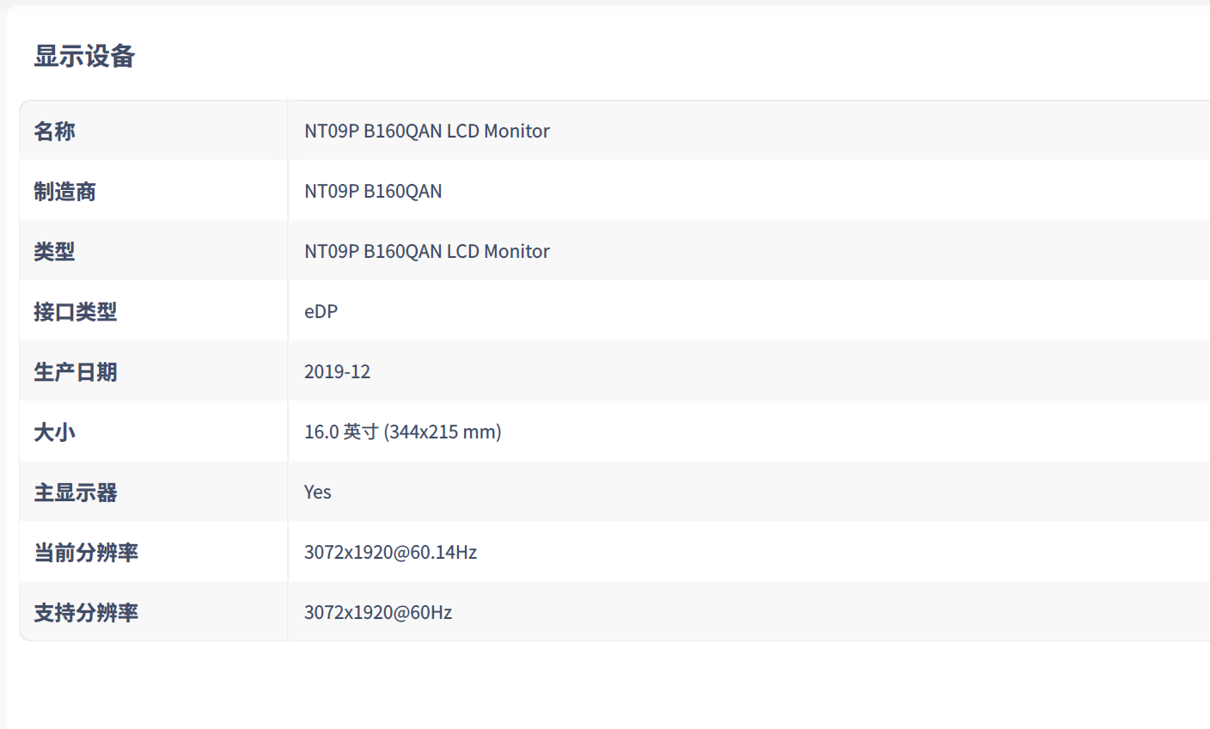Select the eDP interface value
The image size is (1210, 729).
[321, 312]
